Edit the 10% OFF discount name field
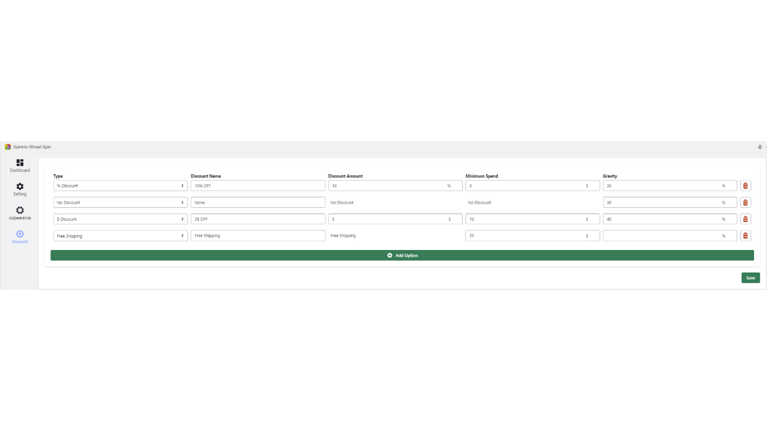The image size is (767, 431). tap(258, 186)
